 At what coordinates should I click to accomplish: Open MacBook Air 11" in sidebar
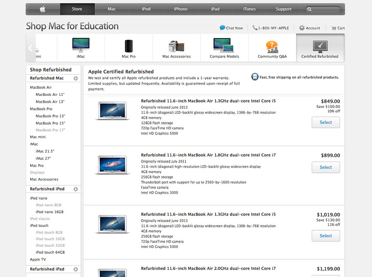pyautogui.click(x=50, y=95)
